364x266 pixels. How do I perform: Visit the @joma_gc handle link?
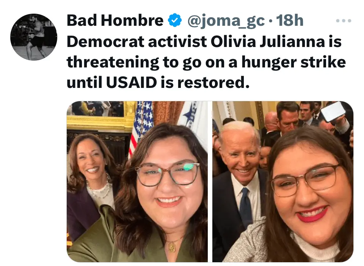coord(226,21)
